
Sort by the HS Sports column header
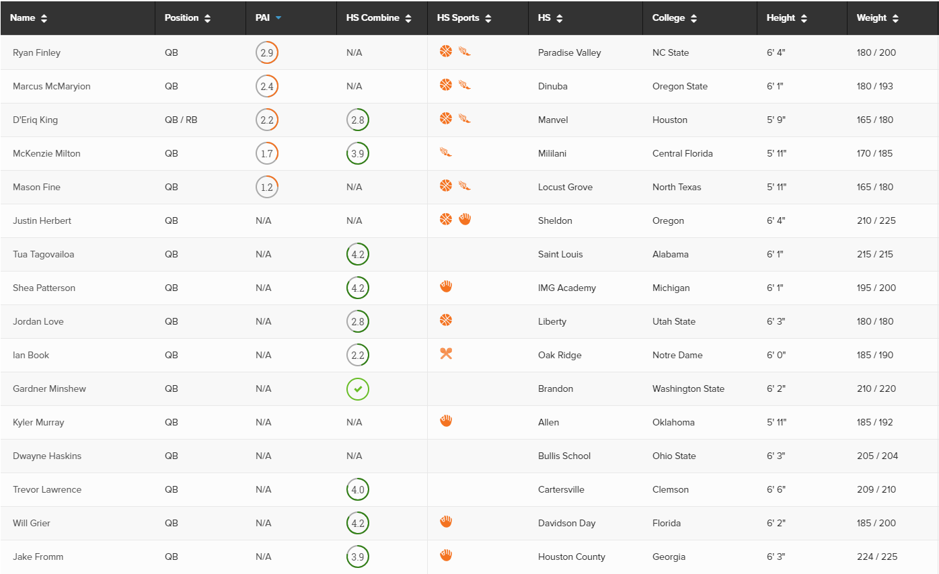[464, 18]
